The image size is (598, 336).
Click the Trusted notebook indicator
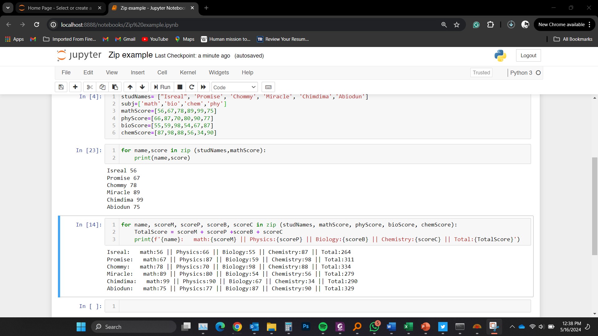(x=481, y=72)
